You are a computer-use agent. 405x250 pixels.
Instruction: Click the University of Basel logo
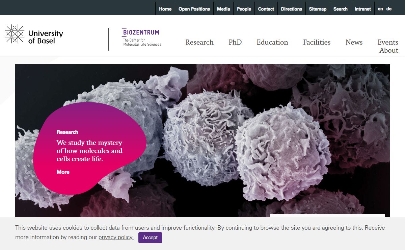click(x=34, y=34)
